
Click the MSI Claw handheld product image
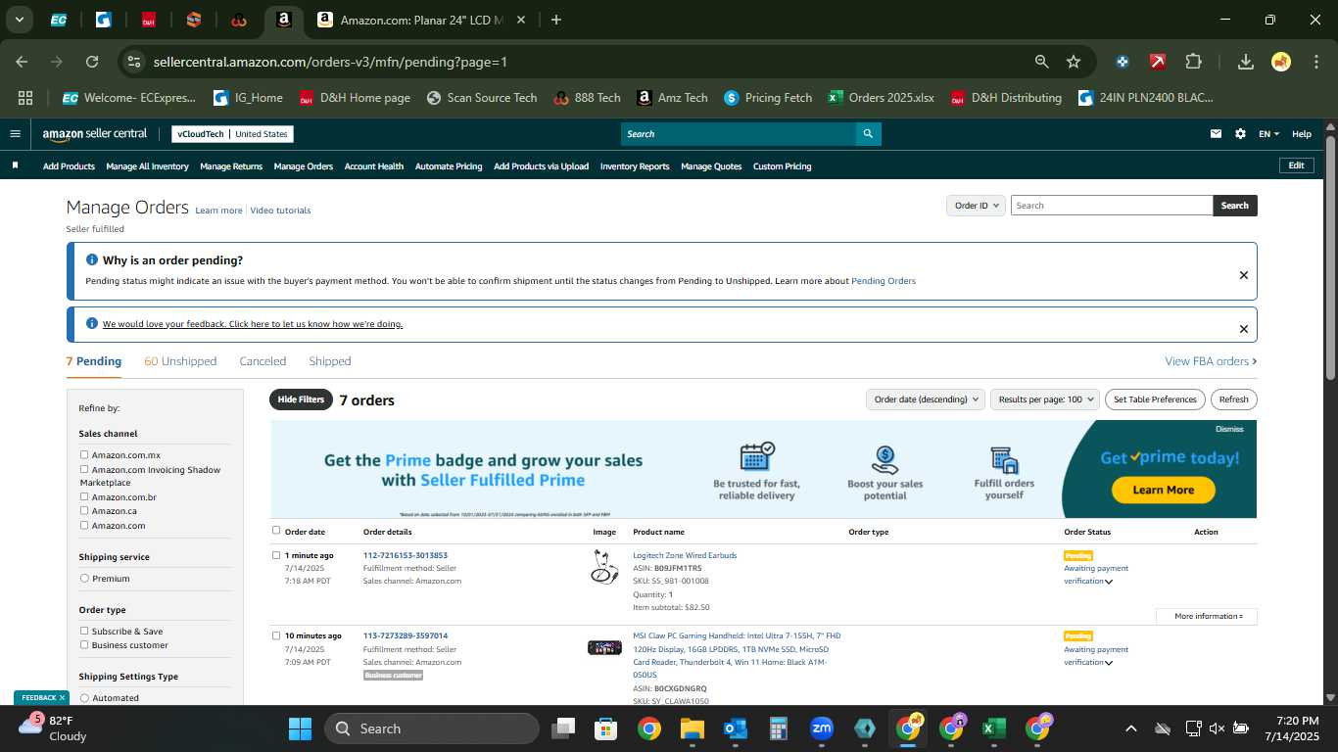(604, 647)
